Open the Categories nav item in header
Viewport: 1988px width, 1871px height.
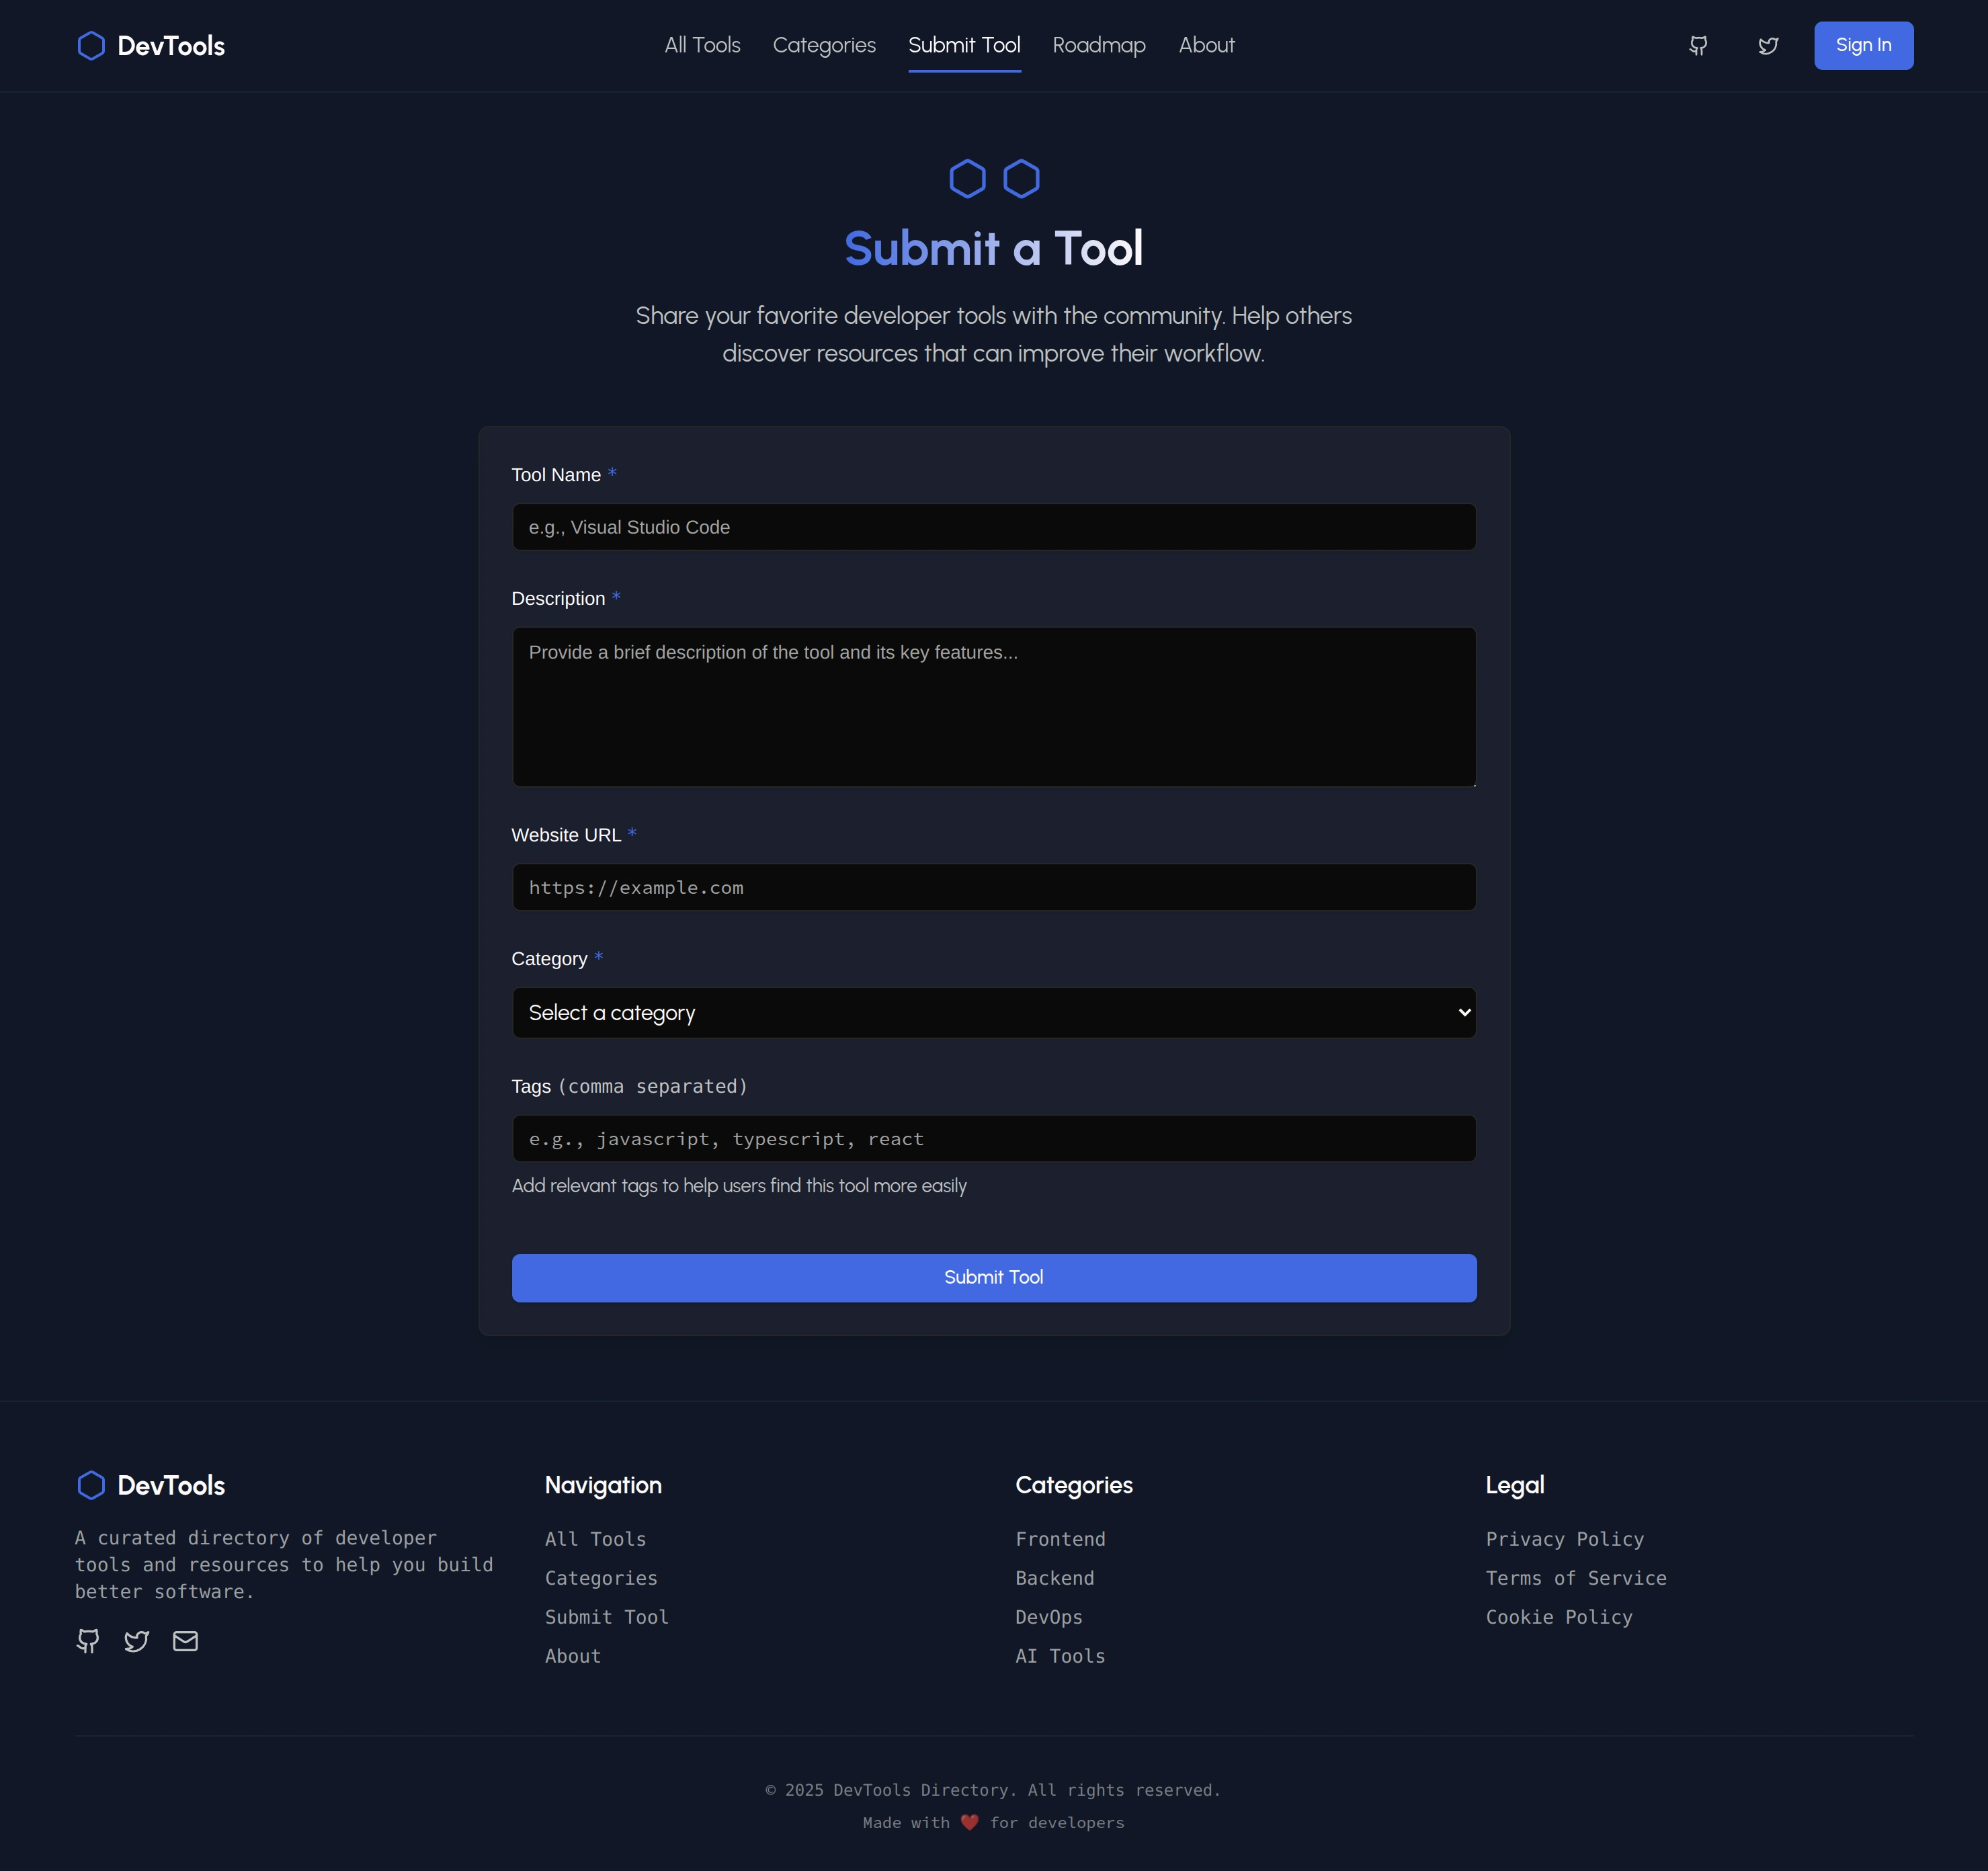click(824, 46)
